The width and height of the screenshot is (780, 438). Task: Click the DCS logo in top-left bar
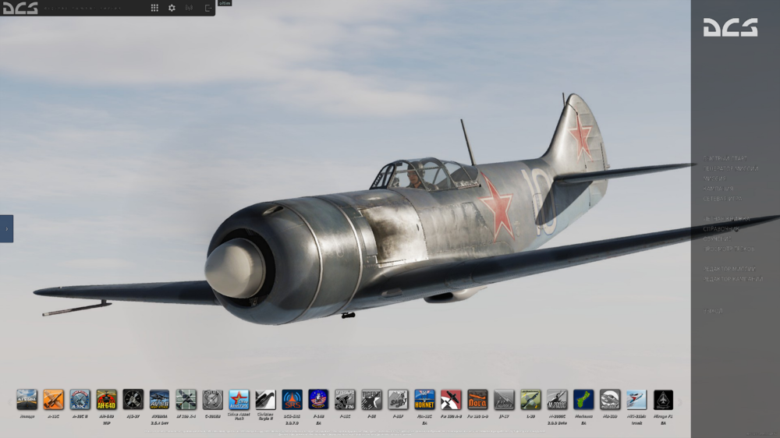(20, 8)
